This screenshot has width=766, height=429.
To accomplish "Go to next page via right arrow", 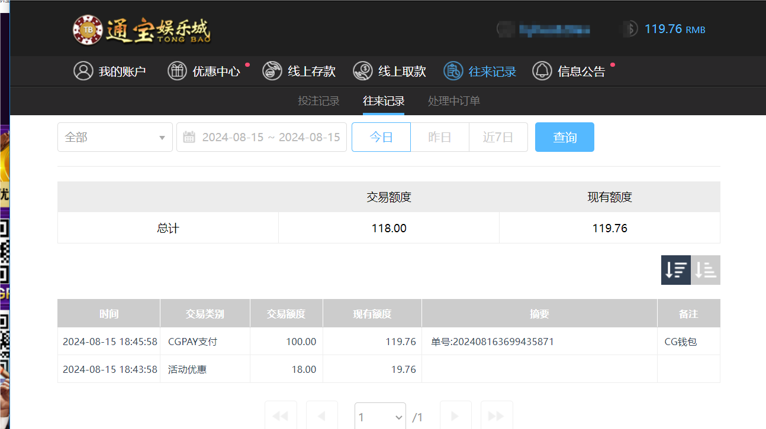I will pyautogui.click(x=455, y=416).
